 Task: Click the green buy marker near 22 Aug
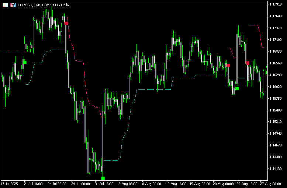point(237,88)
